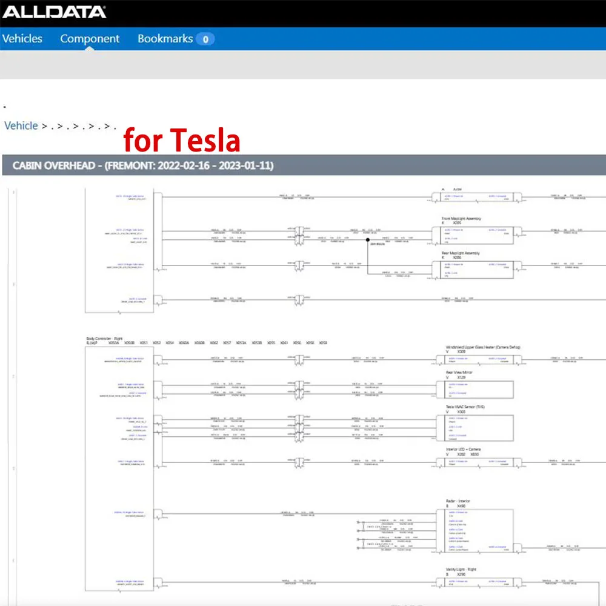Select the Front Maplight Assembly label
The width and height of the screenshot is (606, 606).
click(461, 218)
